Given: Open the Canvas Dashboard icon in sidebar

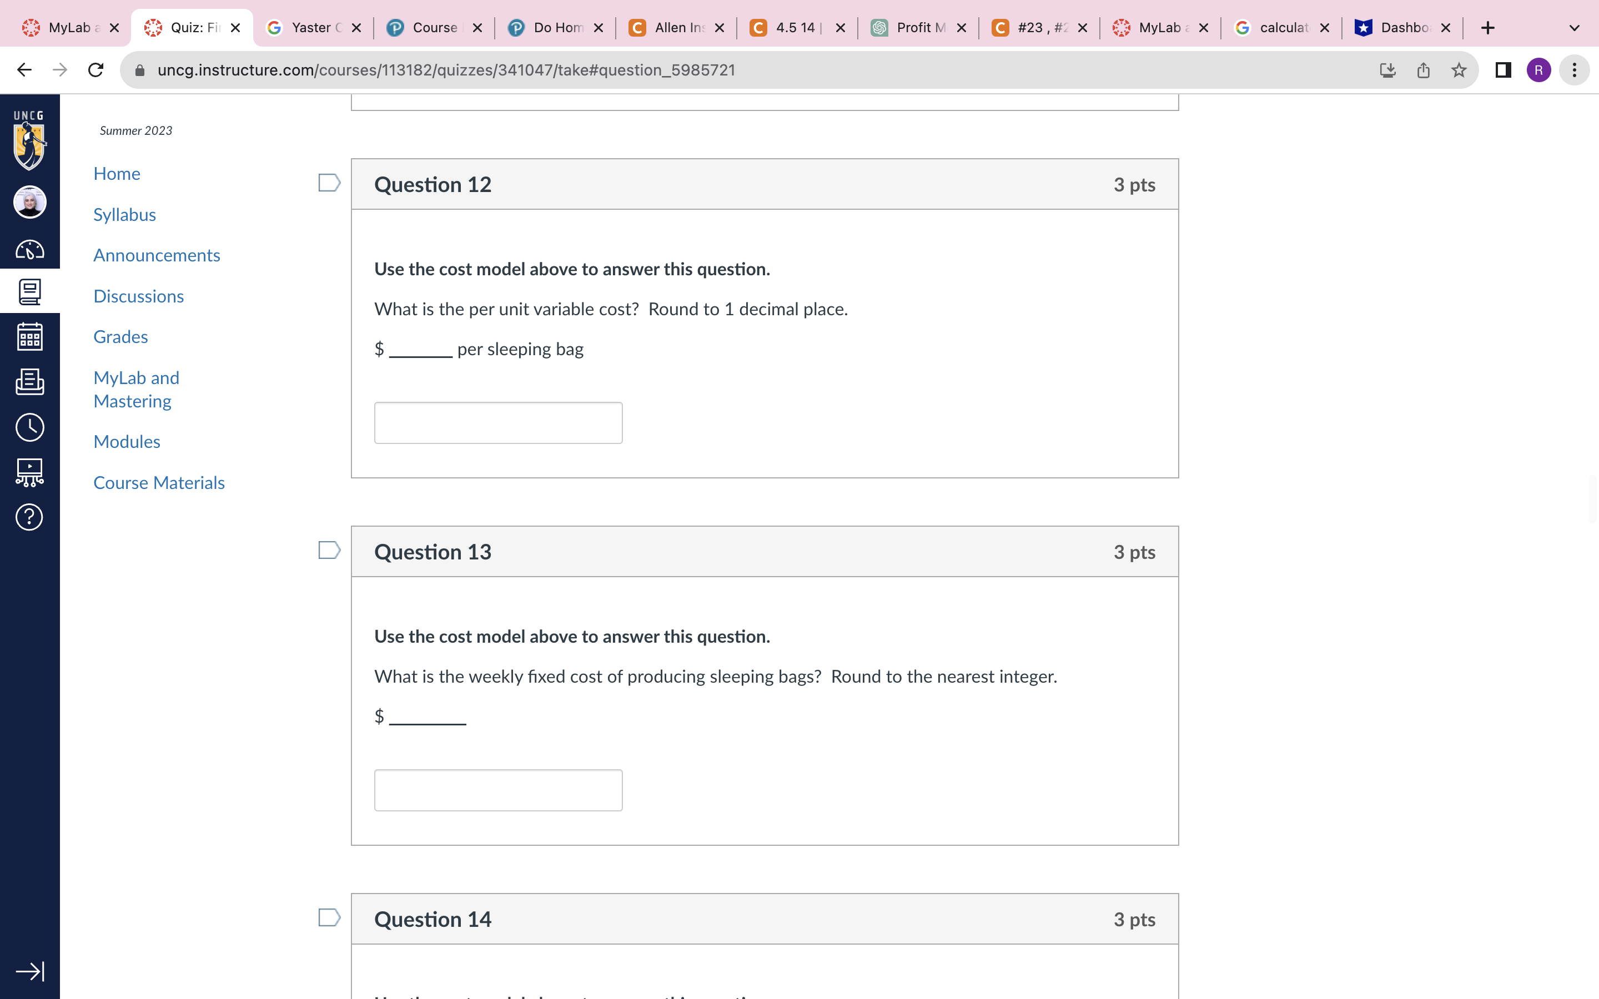Looking at the screenshot, I should coord(30,250).
